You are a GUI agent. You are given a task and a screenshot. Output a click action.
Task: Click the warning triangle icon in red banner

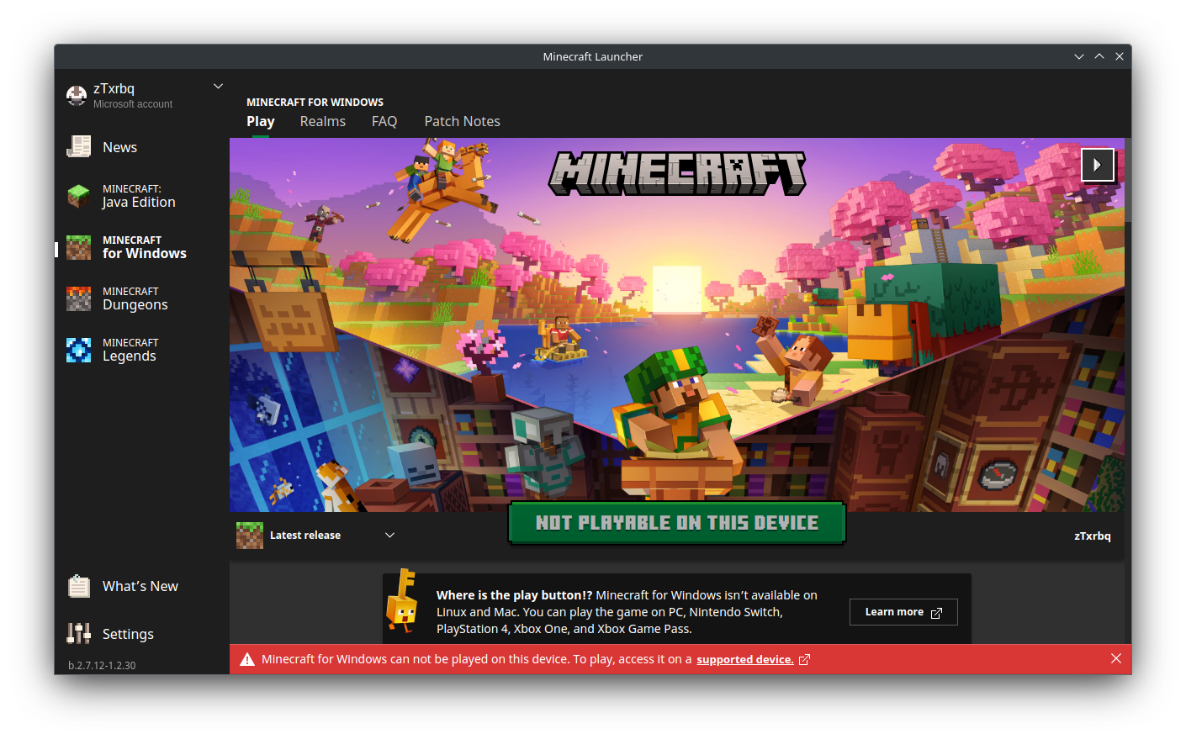[247, 659]
